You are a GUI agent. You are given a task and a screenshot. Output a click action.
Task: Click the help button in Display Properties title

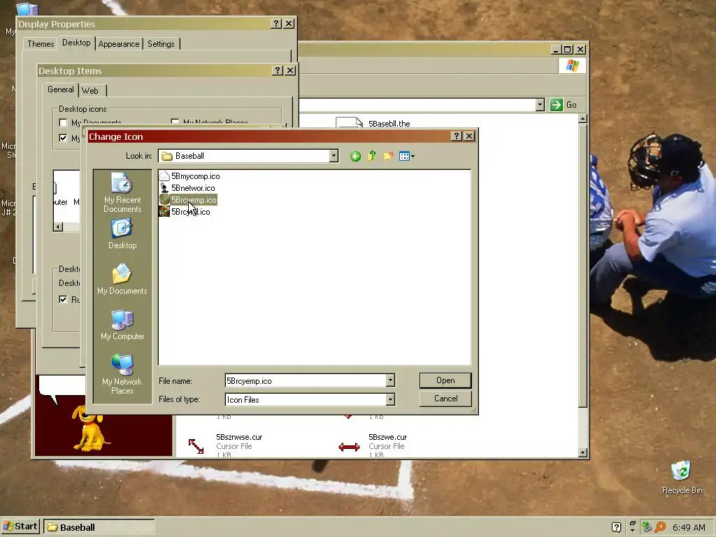click(275, 24)
